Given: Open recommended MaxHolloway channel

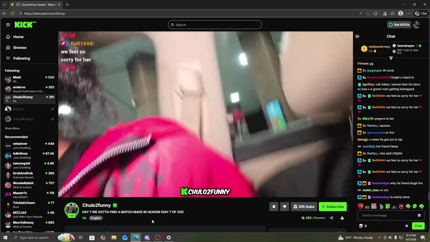Looking at the screenshot, I should pyautogui.click(x=30, y=225).
